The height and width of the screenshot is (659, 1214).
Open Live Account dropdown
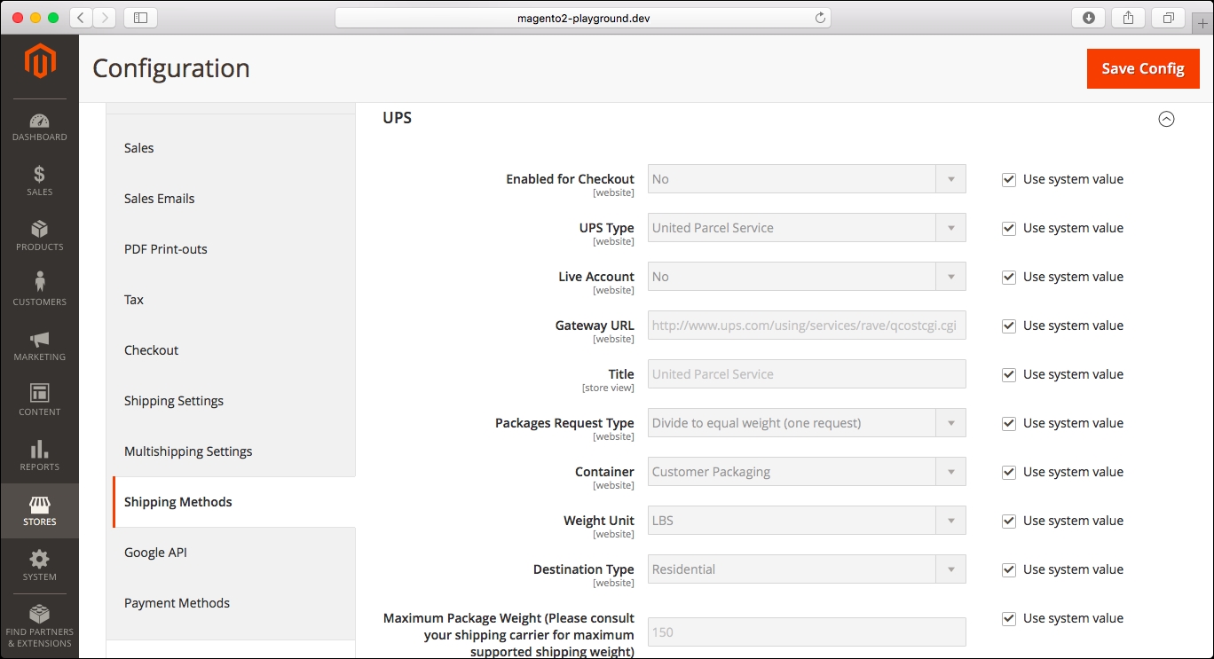(807, 277)
